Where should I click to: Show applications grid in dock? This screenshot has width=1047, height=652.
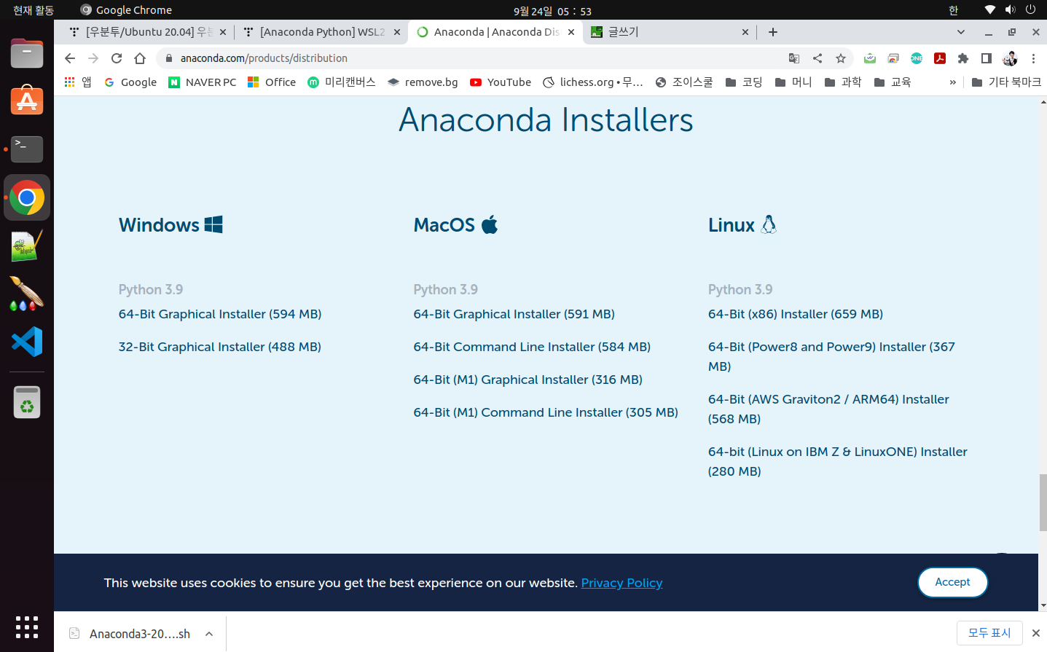point(27,627)
